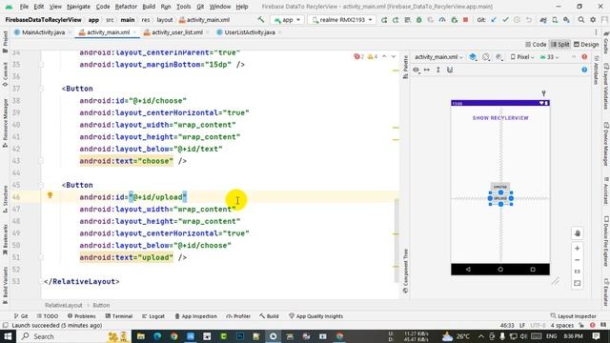This screenshot has width=610, height=343.
Task: Open the app run configuration dropdown
Action: (287, 20)
